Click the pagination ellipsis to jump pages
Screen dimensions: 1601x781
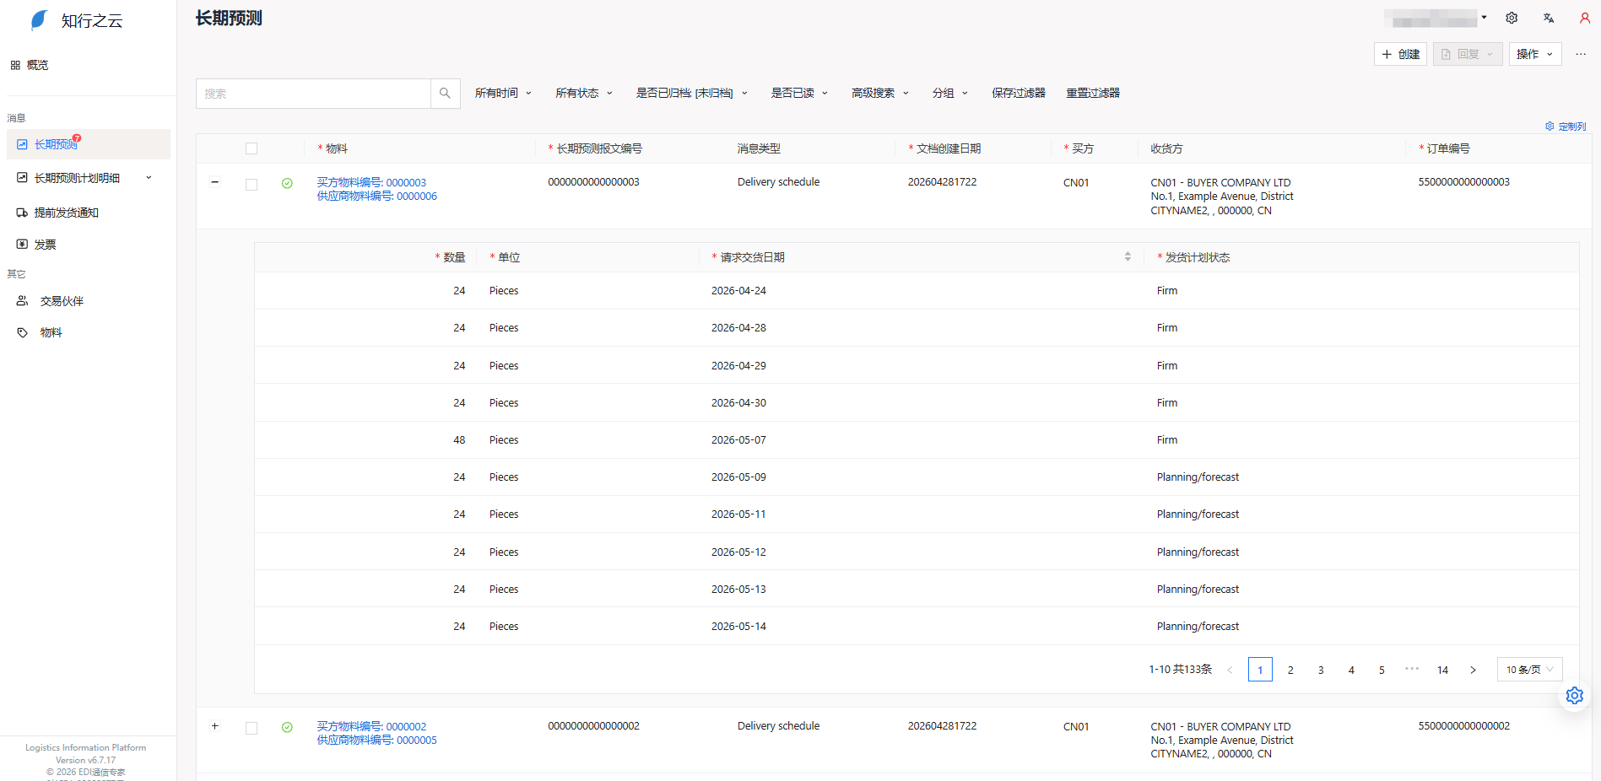coord(1412,669)
